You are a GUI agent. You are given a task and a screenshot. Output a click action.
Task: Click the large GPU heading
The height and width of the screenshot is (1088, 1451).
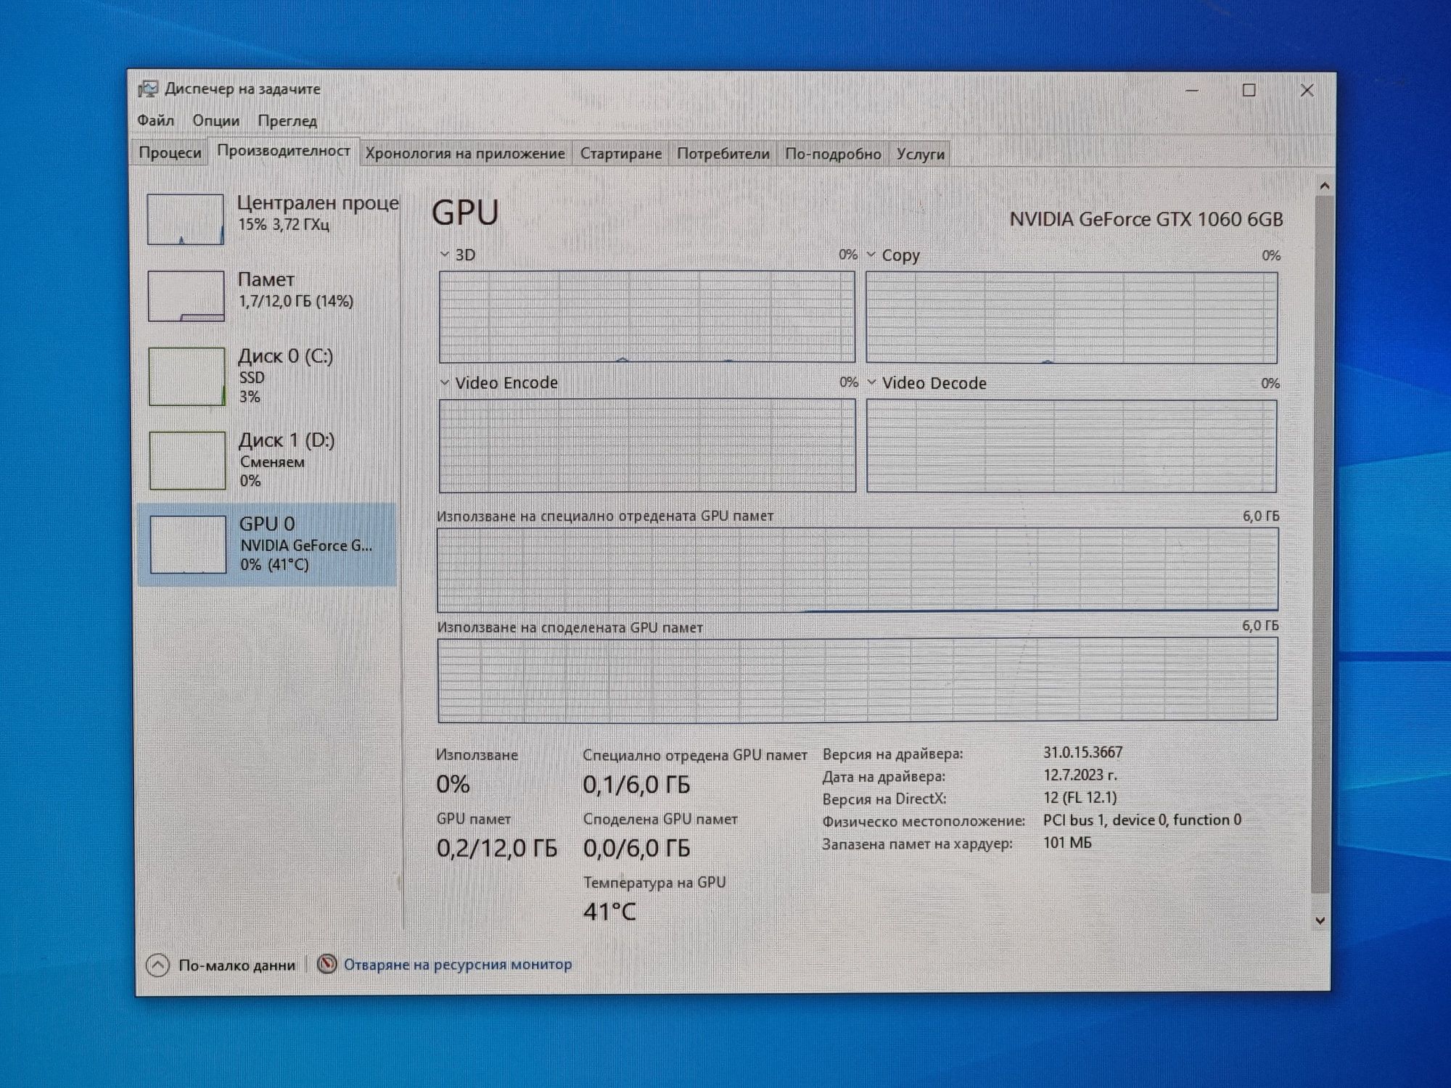(x=465, y=213)
